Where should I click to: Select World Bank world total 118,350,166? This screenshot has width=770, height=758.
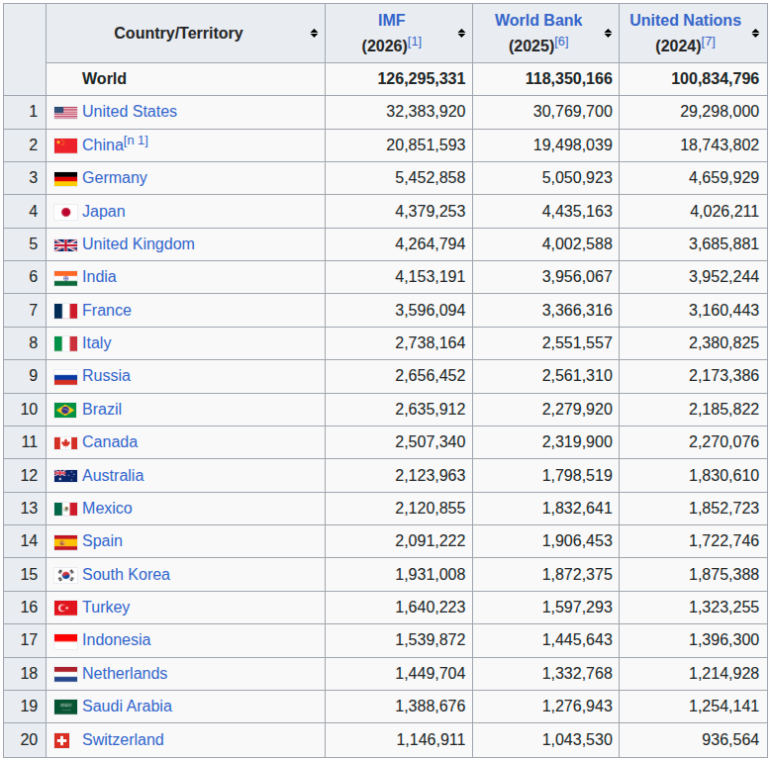[569, 78]
